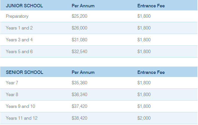Click the $37,420 per annum amount
Viewport: 198px width, 125px height.
click(x=80, y=106)
